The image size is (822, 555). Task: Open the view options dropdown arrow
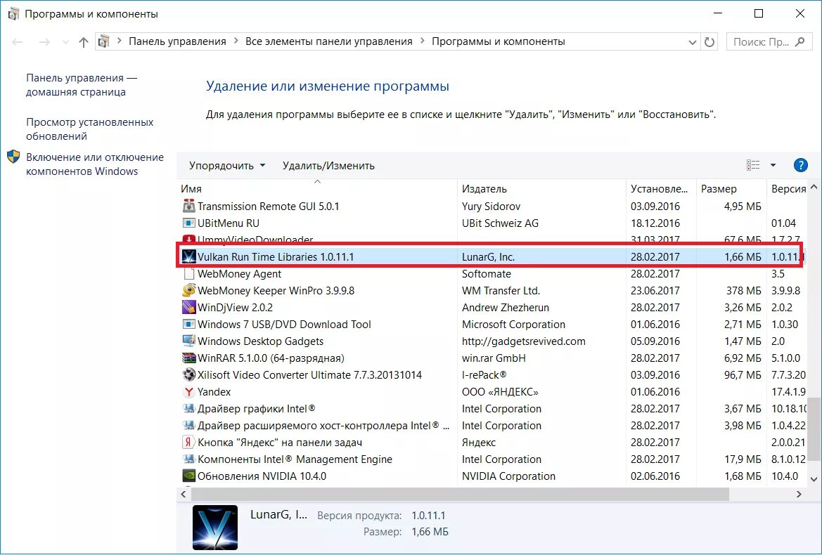tap(773, 166)
